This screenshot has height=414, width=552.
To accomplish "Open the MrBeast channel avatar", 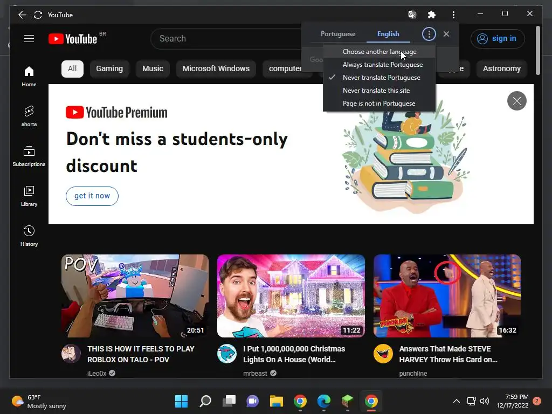I will coord(227,354).
